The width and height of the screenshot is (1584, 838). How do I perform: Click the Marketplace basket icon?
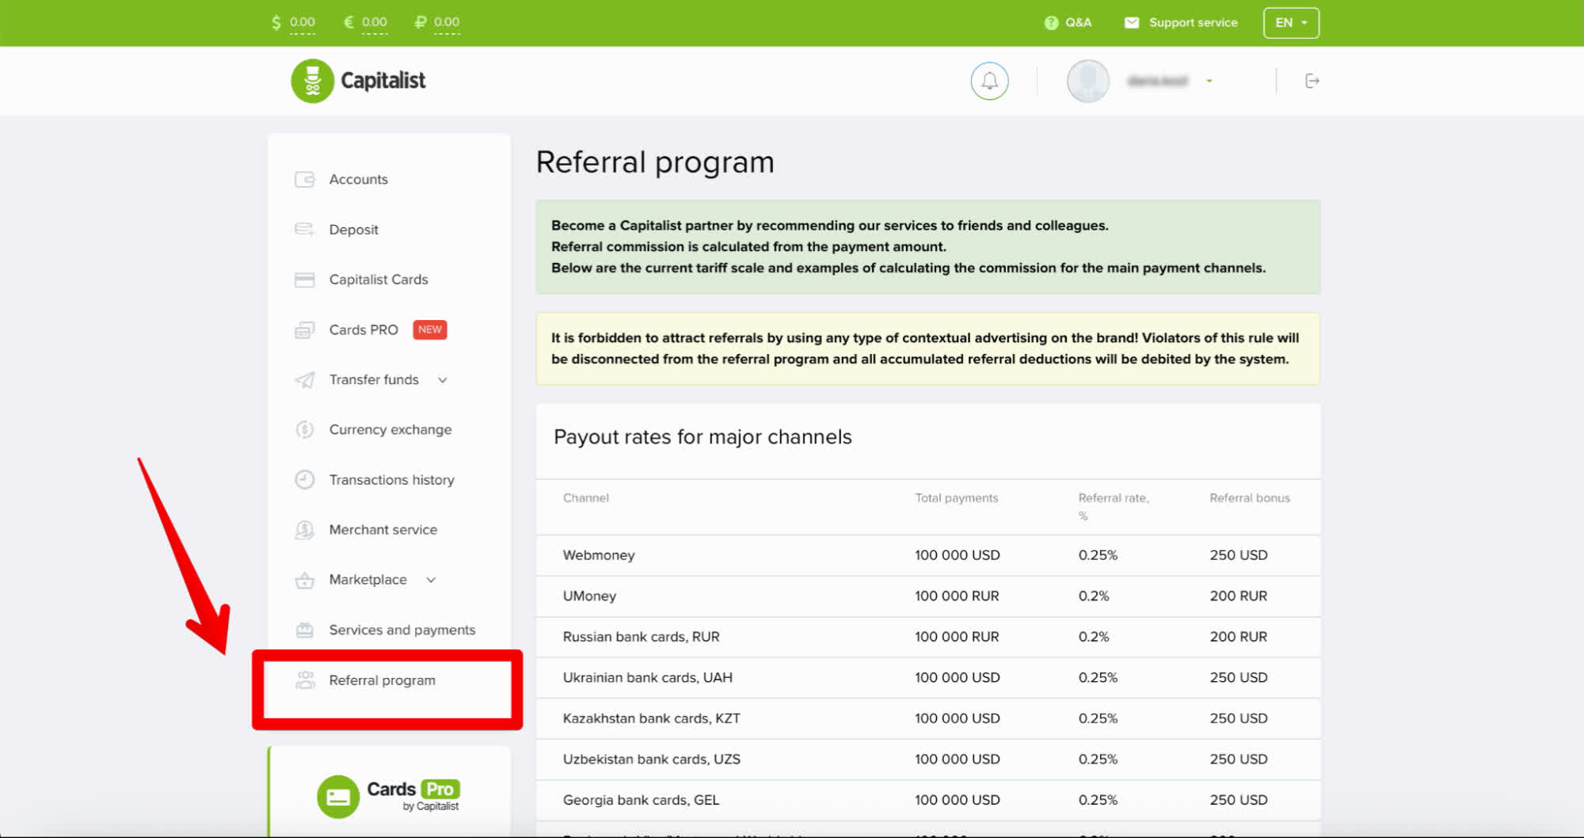click(305, 580)
